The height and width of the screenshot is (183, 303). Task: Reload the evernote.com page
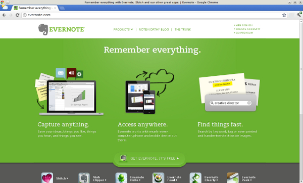coord(17,15)
